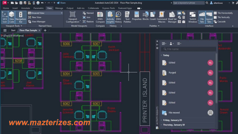Expand the Viewport Tools panel
The height and width of the screenshot is (134, 238).
(x=14, y=26)
